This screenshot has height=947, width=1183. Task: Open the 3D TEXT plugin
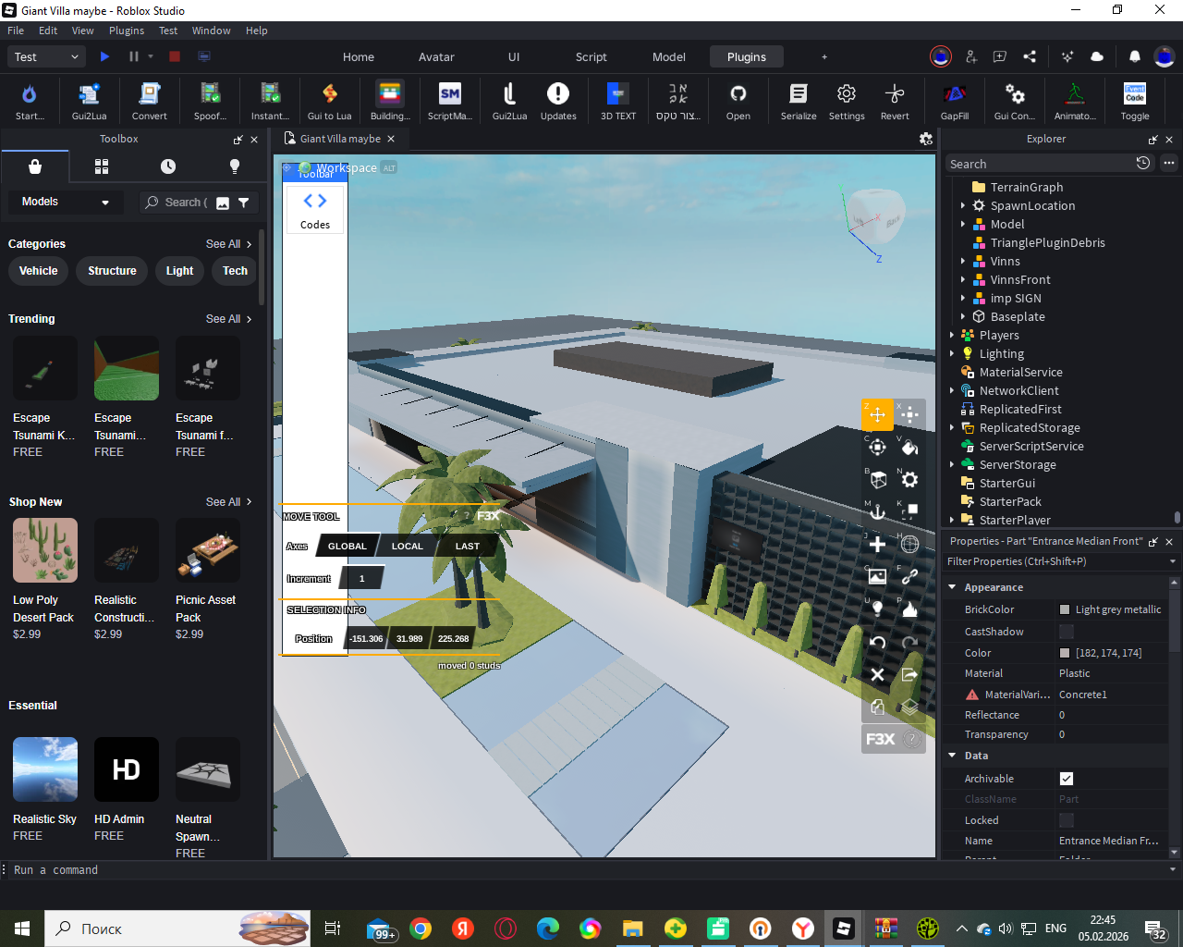[x=618, y=102]
